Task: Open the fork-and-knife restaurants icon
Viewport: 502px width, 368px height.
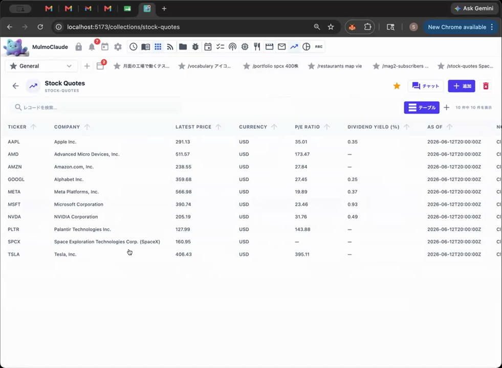Action: click(x=257, y=47)
